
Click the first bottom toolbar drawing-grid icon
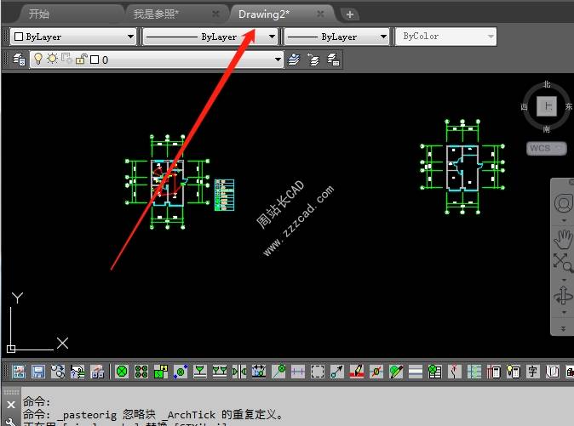pyautogui.click(x=19, y=372)
